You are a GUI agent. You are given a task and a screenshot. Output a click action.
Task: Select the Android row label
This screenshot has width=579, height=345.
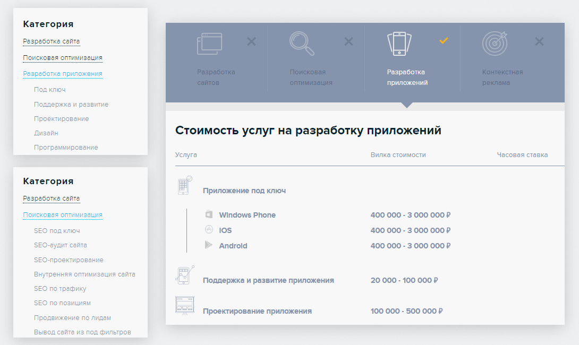(x=233, y=246)
